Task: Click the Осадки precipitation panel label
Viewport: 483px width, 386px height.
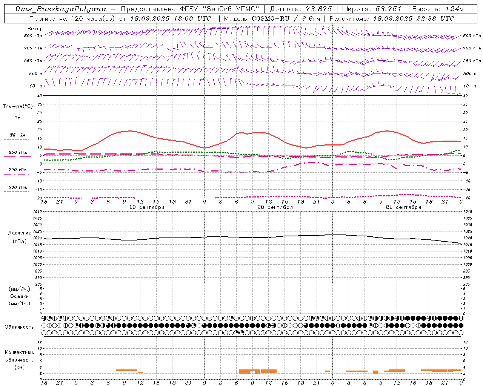Action: pos(20,296)
